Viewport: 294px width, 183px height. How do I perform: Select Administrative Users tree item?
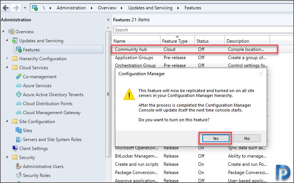coord(43,166)
